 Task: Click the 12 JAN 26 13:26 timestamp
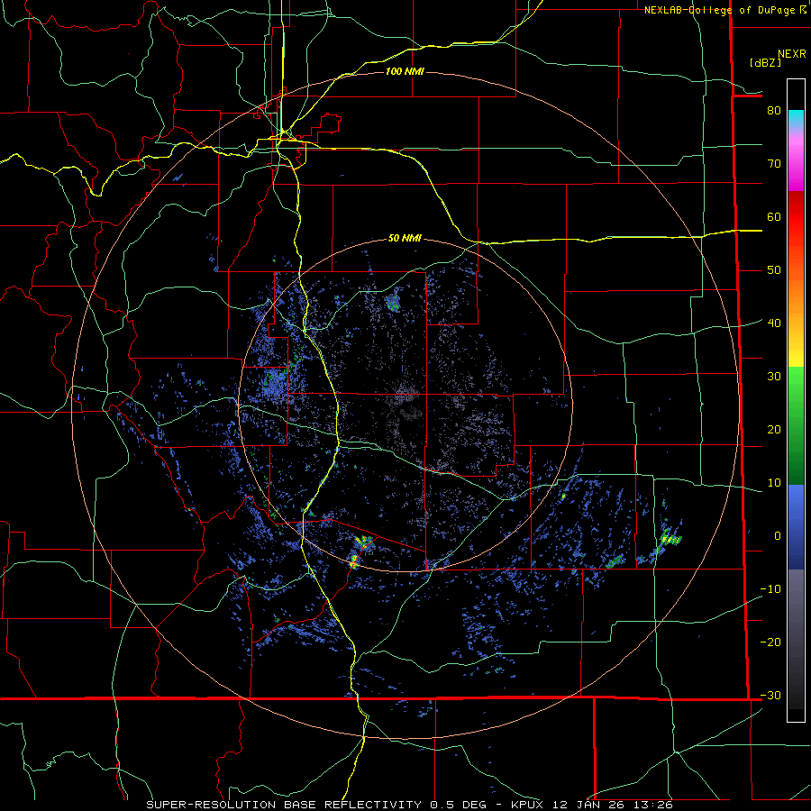[613, 805]
